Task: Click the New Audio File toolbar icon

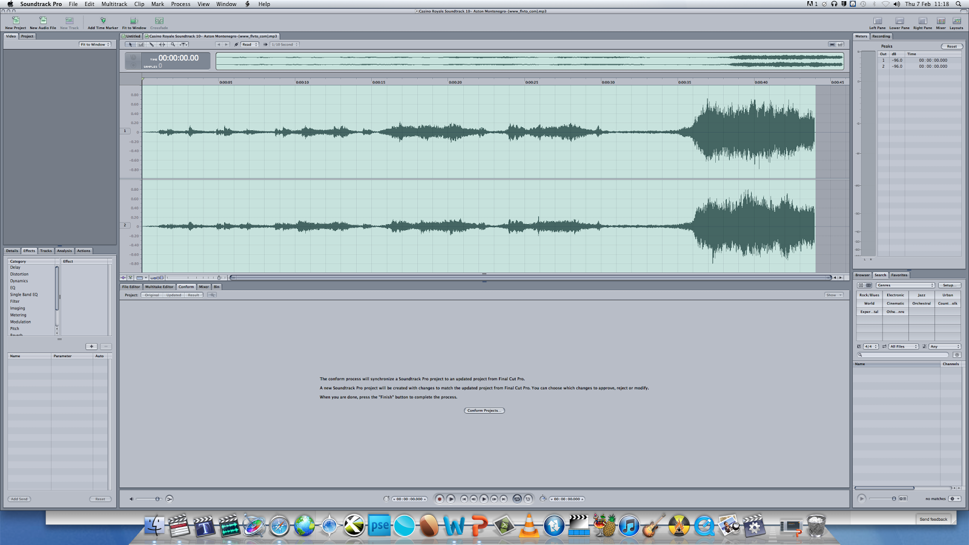Action: [43, 23]
